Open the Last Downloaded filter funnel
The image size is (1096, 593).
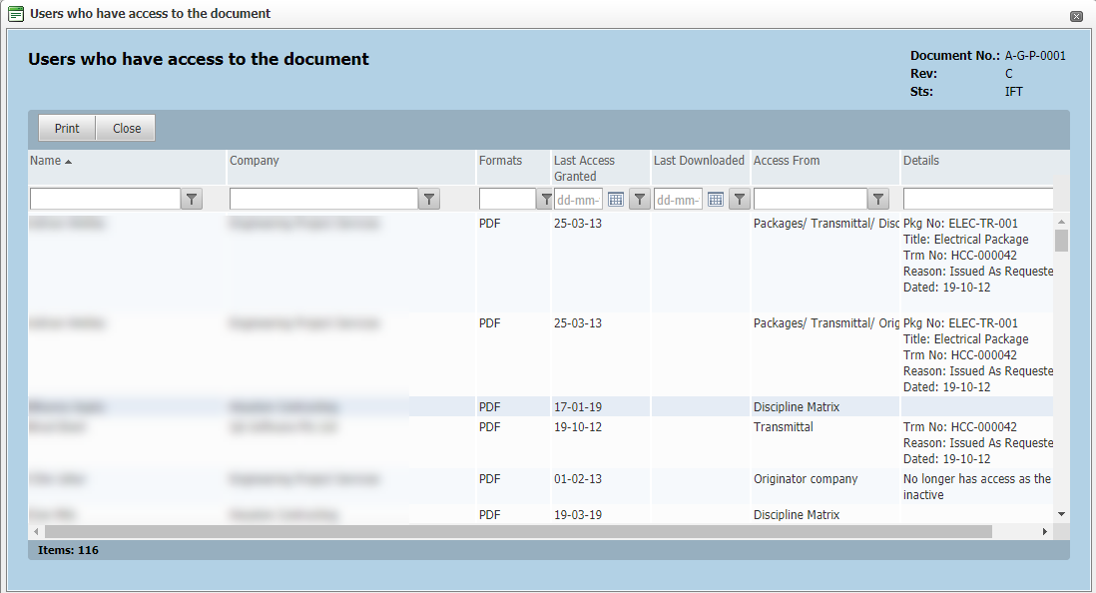pyautogui.click(x=739, y=199)
